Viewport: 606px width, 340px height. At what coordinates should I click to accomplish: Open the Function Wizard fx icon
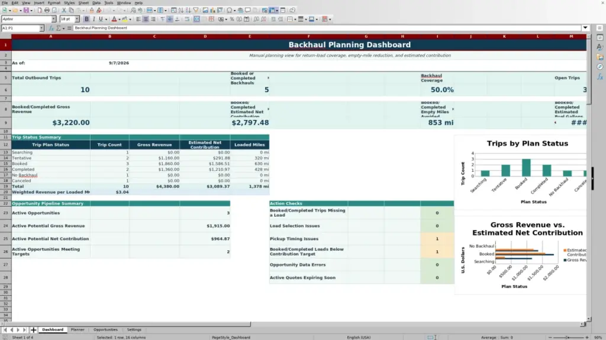click(x=51, y=28)
